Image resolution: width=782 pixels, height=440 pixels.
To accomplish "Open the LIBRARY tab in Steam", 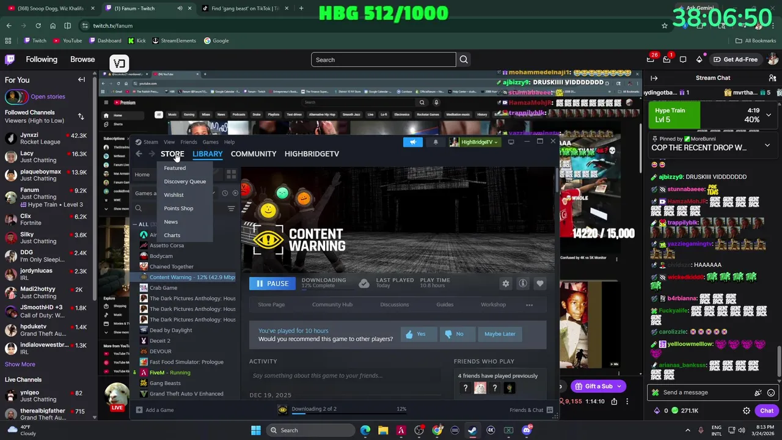I will (x=207, y=154).
